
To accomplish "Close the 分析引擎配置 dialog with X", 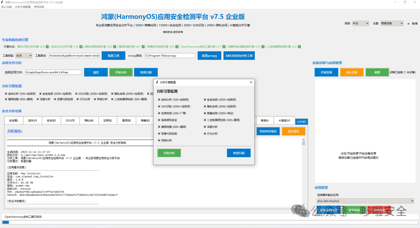I will point(251,82).
